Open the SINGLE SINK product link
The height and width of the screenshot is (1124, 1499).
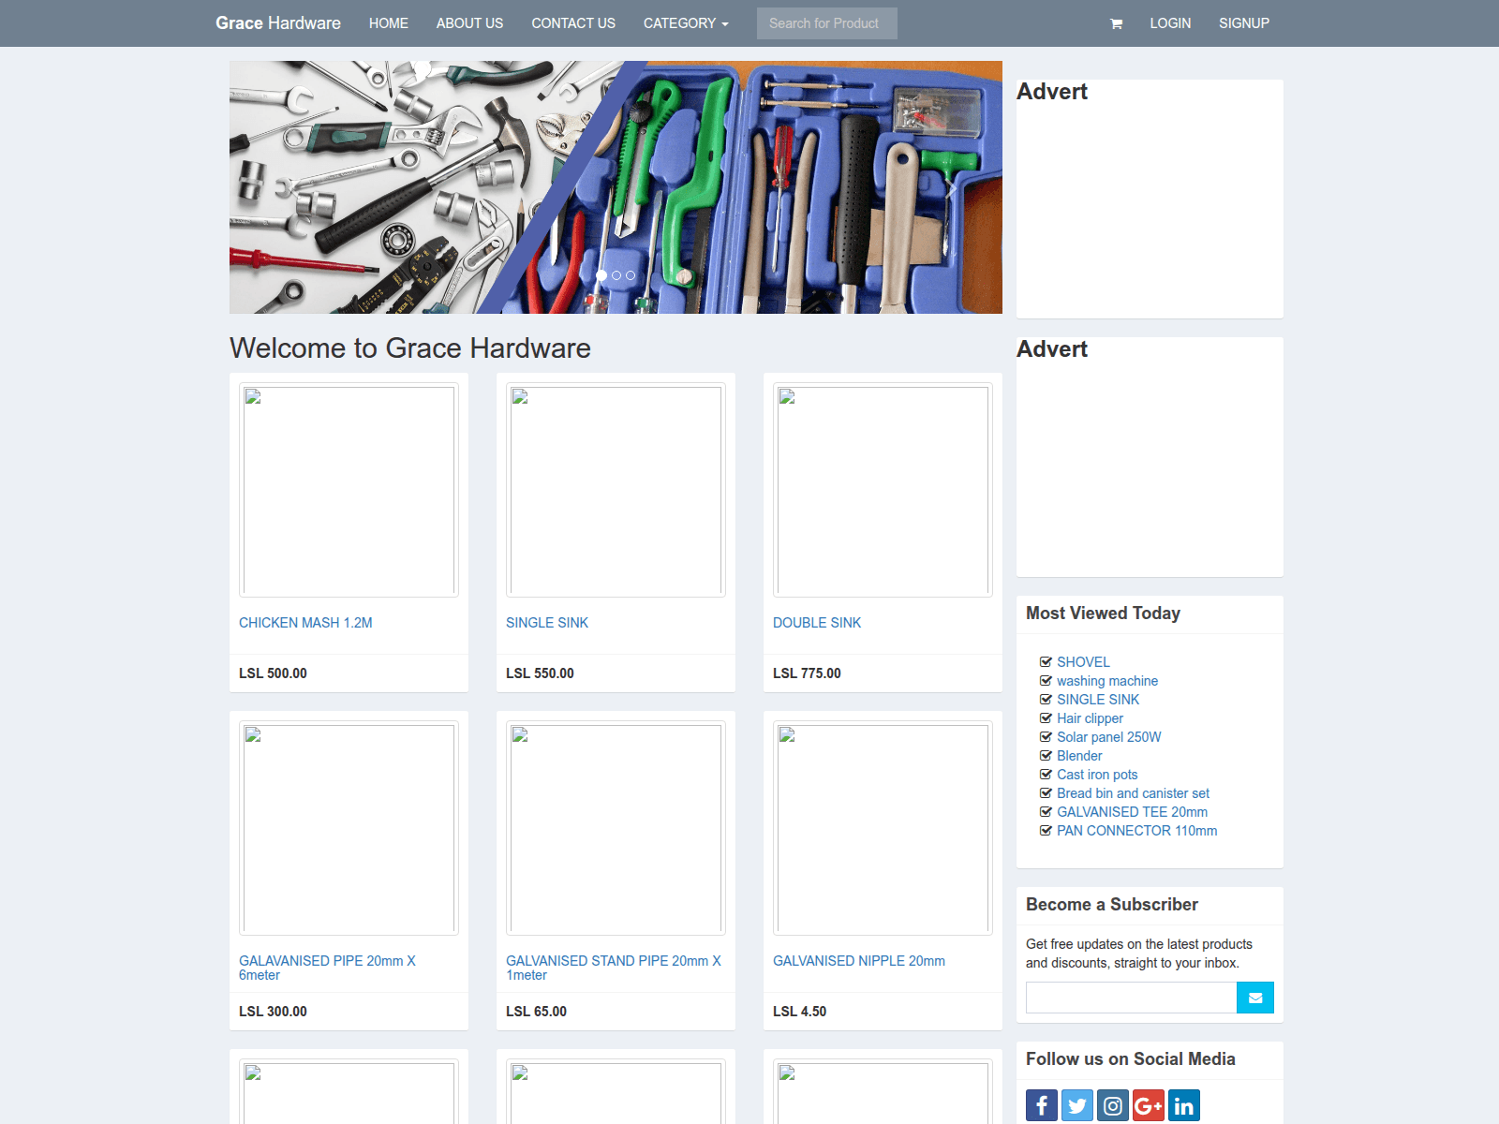tap(547, 622)
